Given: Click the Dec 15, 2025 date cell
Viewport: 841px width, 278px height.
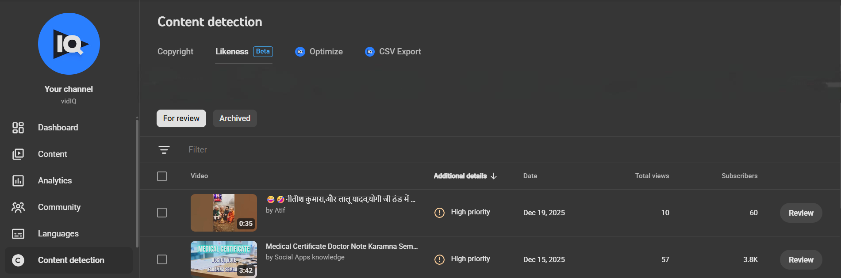Looking at the screenshot, I should (x=544, y=260).
